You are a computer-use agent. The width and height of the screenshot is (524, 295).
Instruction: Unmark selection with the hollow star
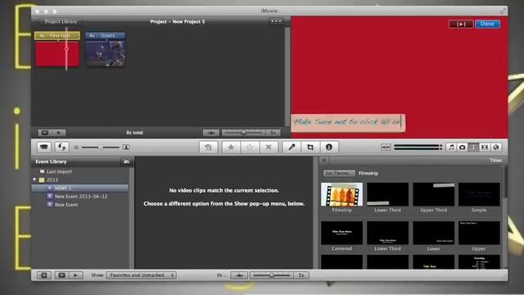250,147
